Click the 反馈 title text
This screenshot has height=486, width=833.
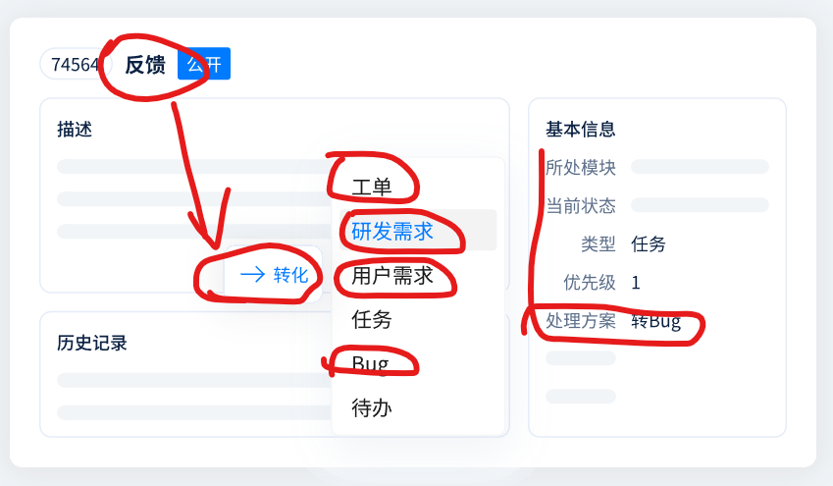(145, 65)
